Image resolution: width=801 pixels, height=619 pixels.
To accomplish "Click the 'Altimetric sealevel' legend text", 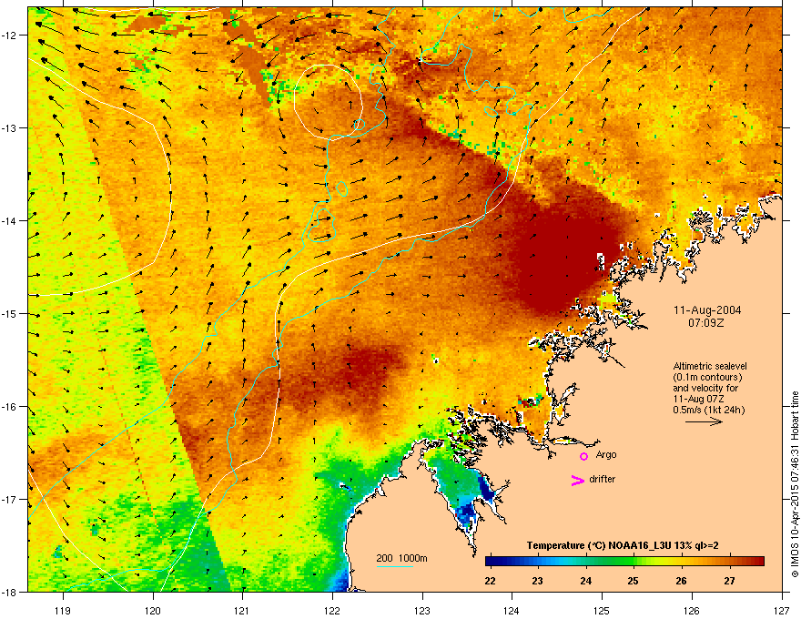I will 710,366.
